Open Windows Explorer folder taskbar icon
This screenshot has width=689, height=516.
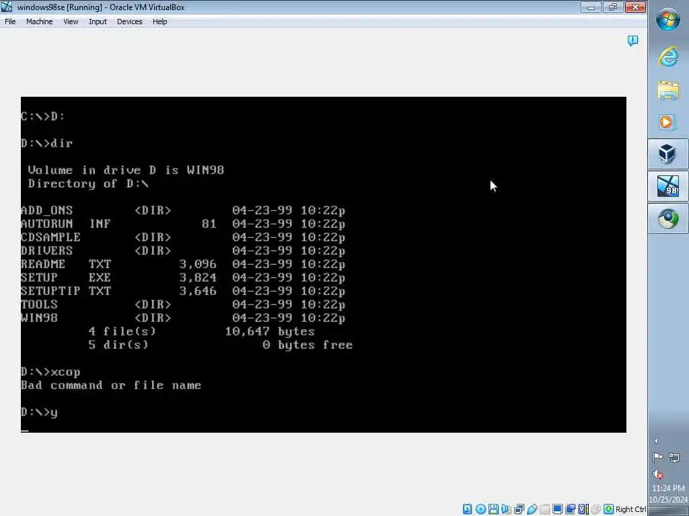[668, 91]
